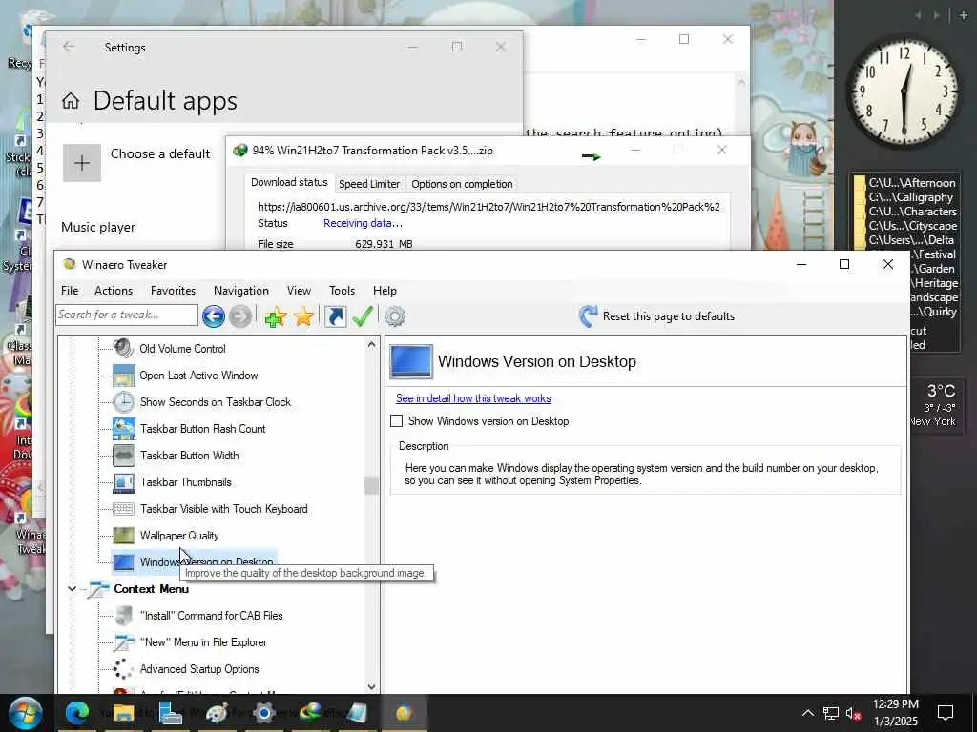The height and width of the screenshot is (732, 977).
Task: Open the Internet Download Manager taskbar icon
Action: (311, 713)
